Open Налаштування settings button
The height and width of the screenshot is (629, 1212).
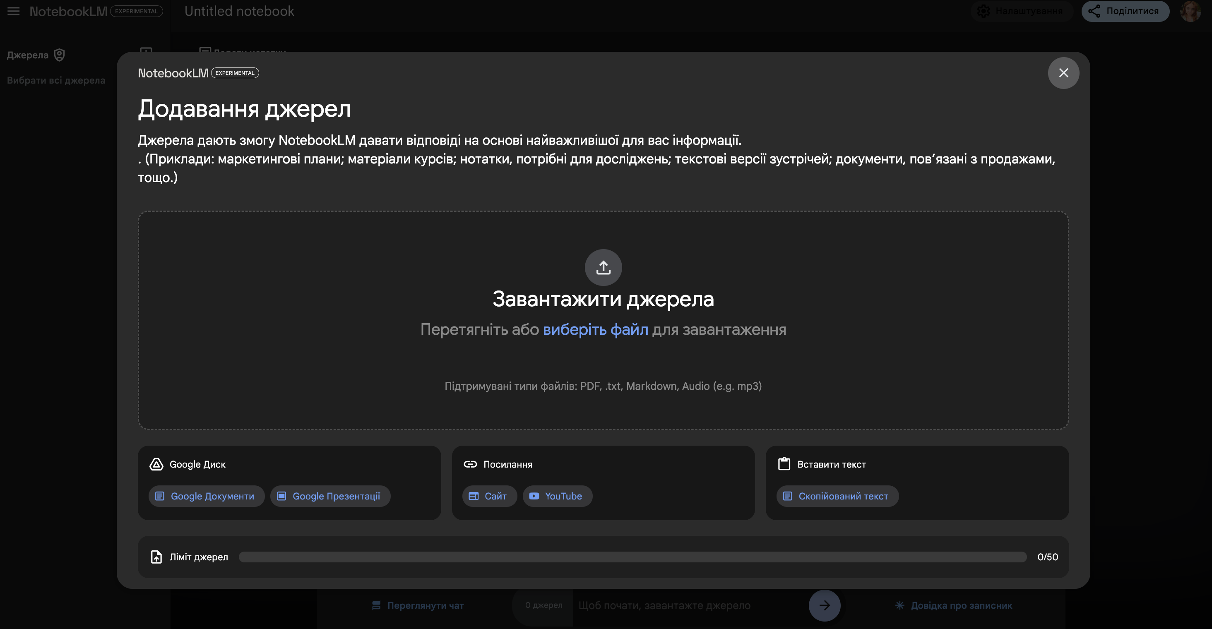point(1022,11)
